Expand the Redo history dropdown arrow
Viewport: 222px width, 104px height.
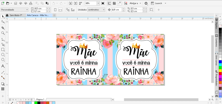[x=65, y=3]
